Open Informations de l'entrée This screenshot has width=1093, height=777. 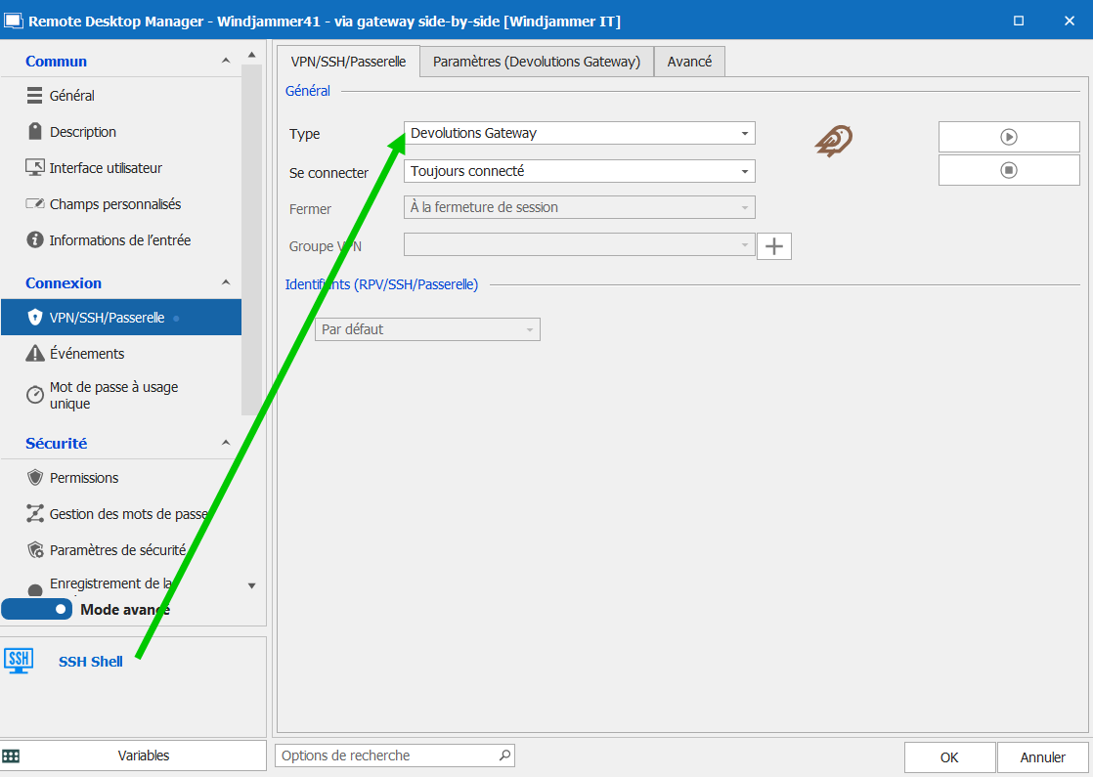coord(119,240)
